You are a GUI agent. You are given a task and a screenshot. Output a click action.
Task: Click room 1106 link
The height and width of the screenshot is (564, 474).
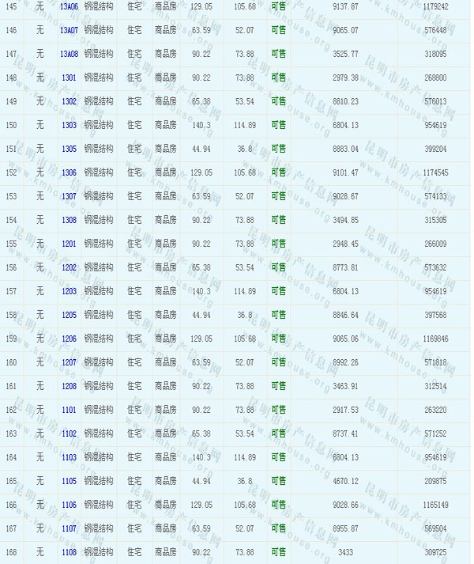(x=69, y=505)
